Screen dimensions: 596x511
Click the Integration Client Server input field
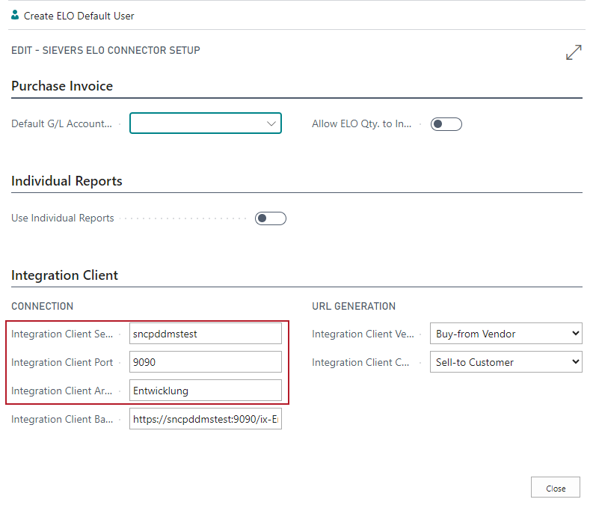click(205, 334)
